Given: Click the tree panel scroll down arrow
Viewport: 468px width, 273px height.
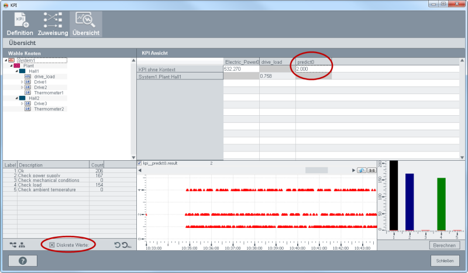Looking at the screenshot, I should 133,157.
